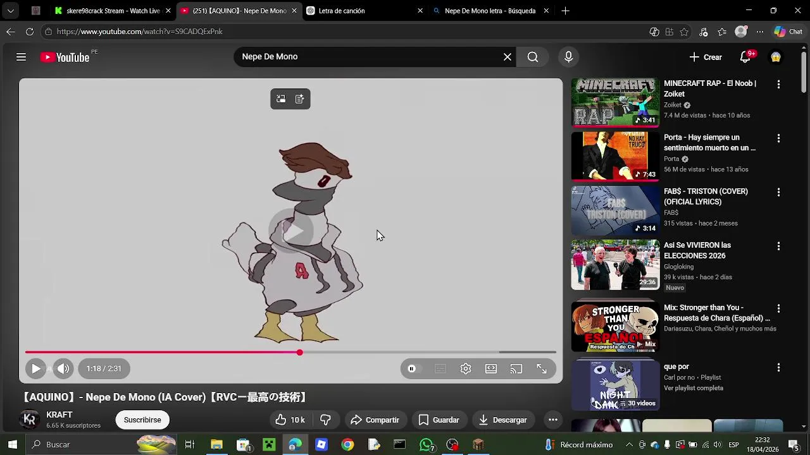Open the browser tab list dropdown

pos(10,11)
